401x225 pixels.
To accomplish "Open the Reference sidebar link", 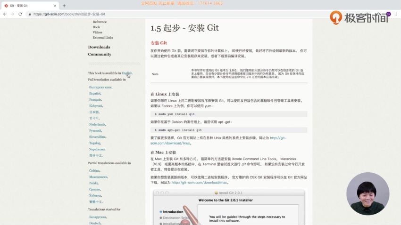I will click(x=100, y=22).
